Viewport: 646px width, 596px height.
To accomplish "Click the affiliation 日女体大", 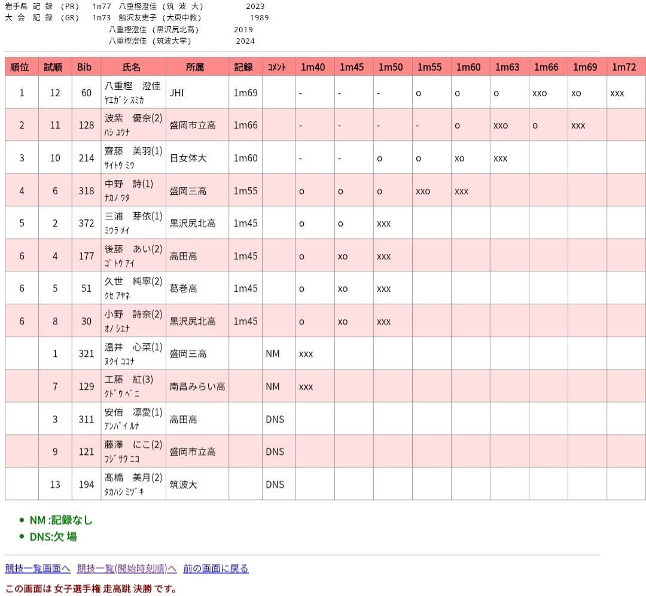I will coord(188,158).
